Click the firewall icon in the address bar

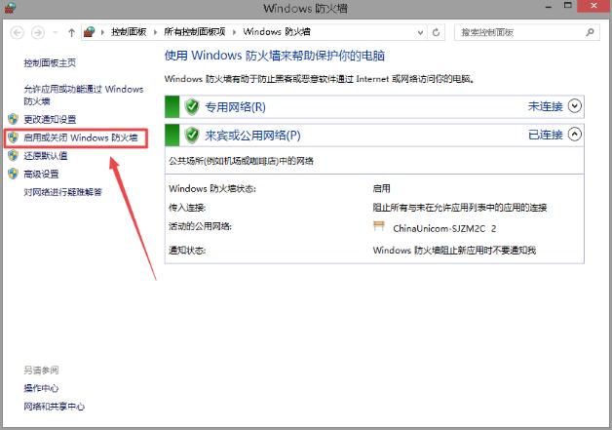(x=90, y=31)
